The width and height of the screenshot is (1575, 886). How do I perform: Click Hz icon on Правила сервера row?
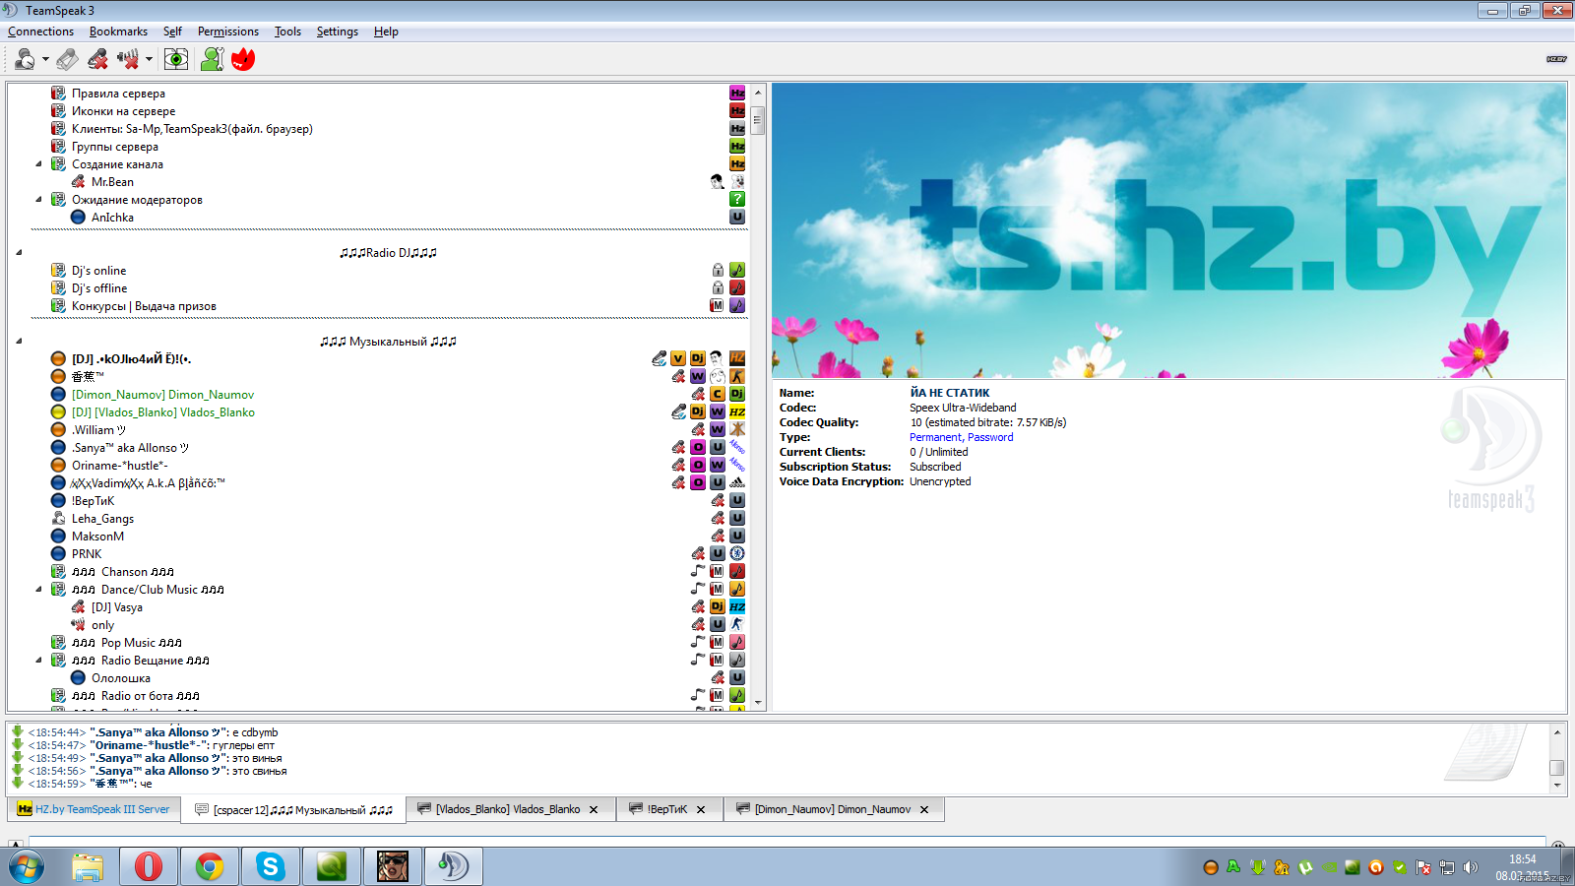coord(737,93)
